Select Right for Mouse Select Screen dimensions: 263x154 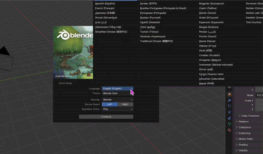tap(125, 104)
